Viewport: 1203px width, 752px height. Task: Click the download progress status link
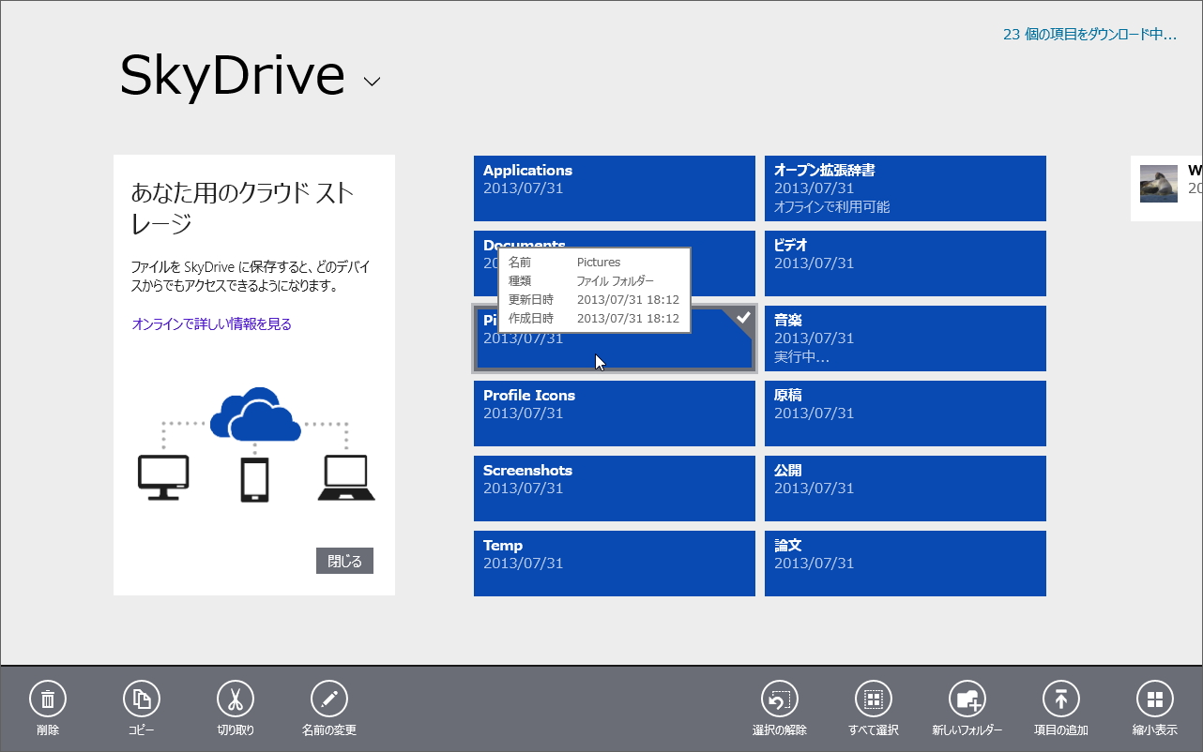click(1089, 34)
